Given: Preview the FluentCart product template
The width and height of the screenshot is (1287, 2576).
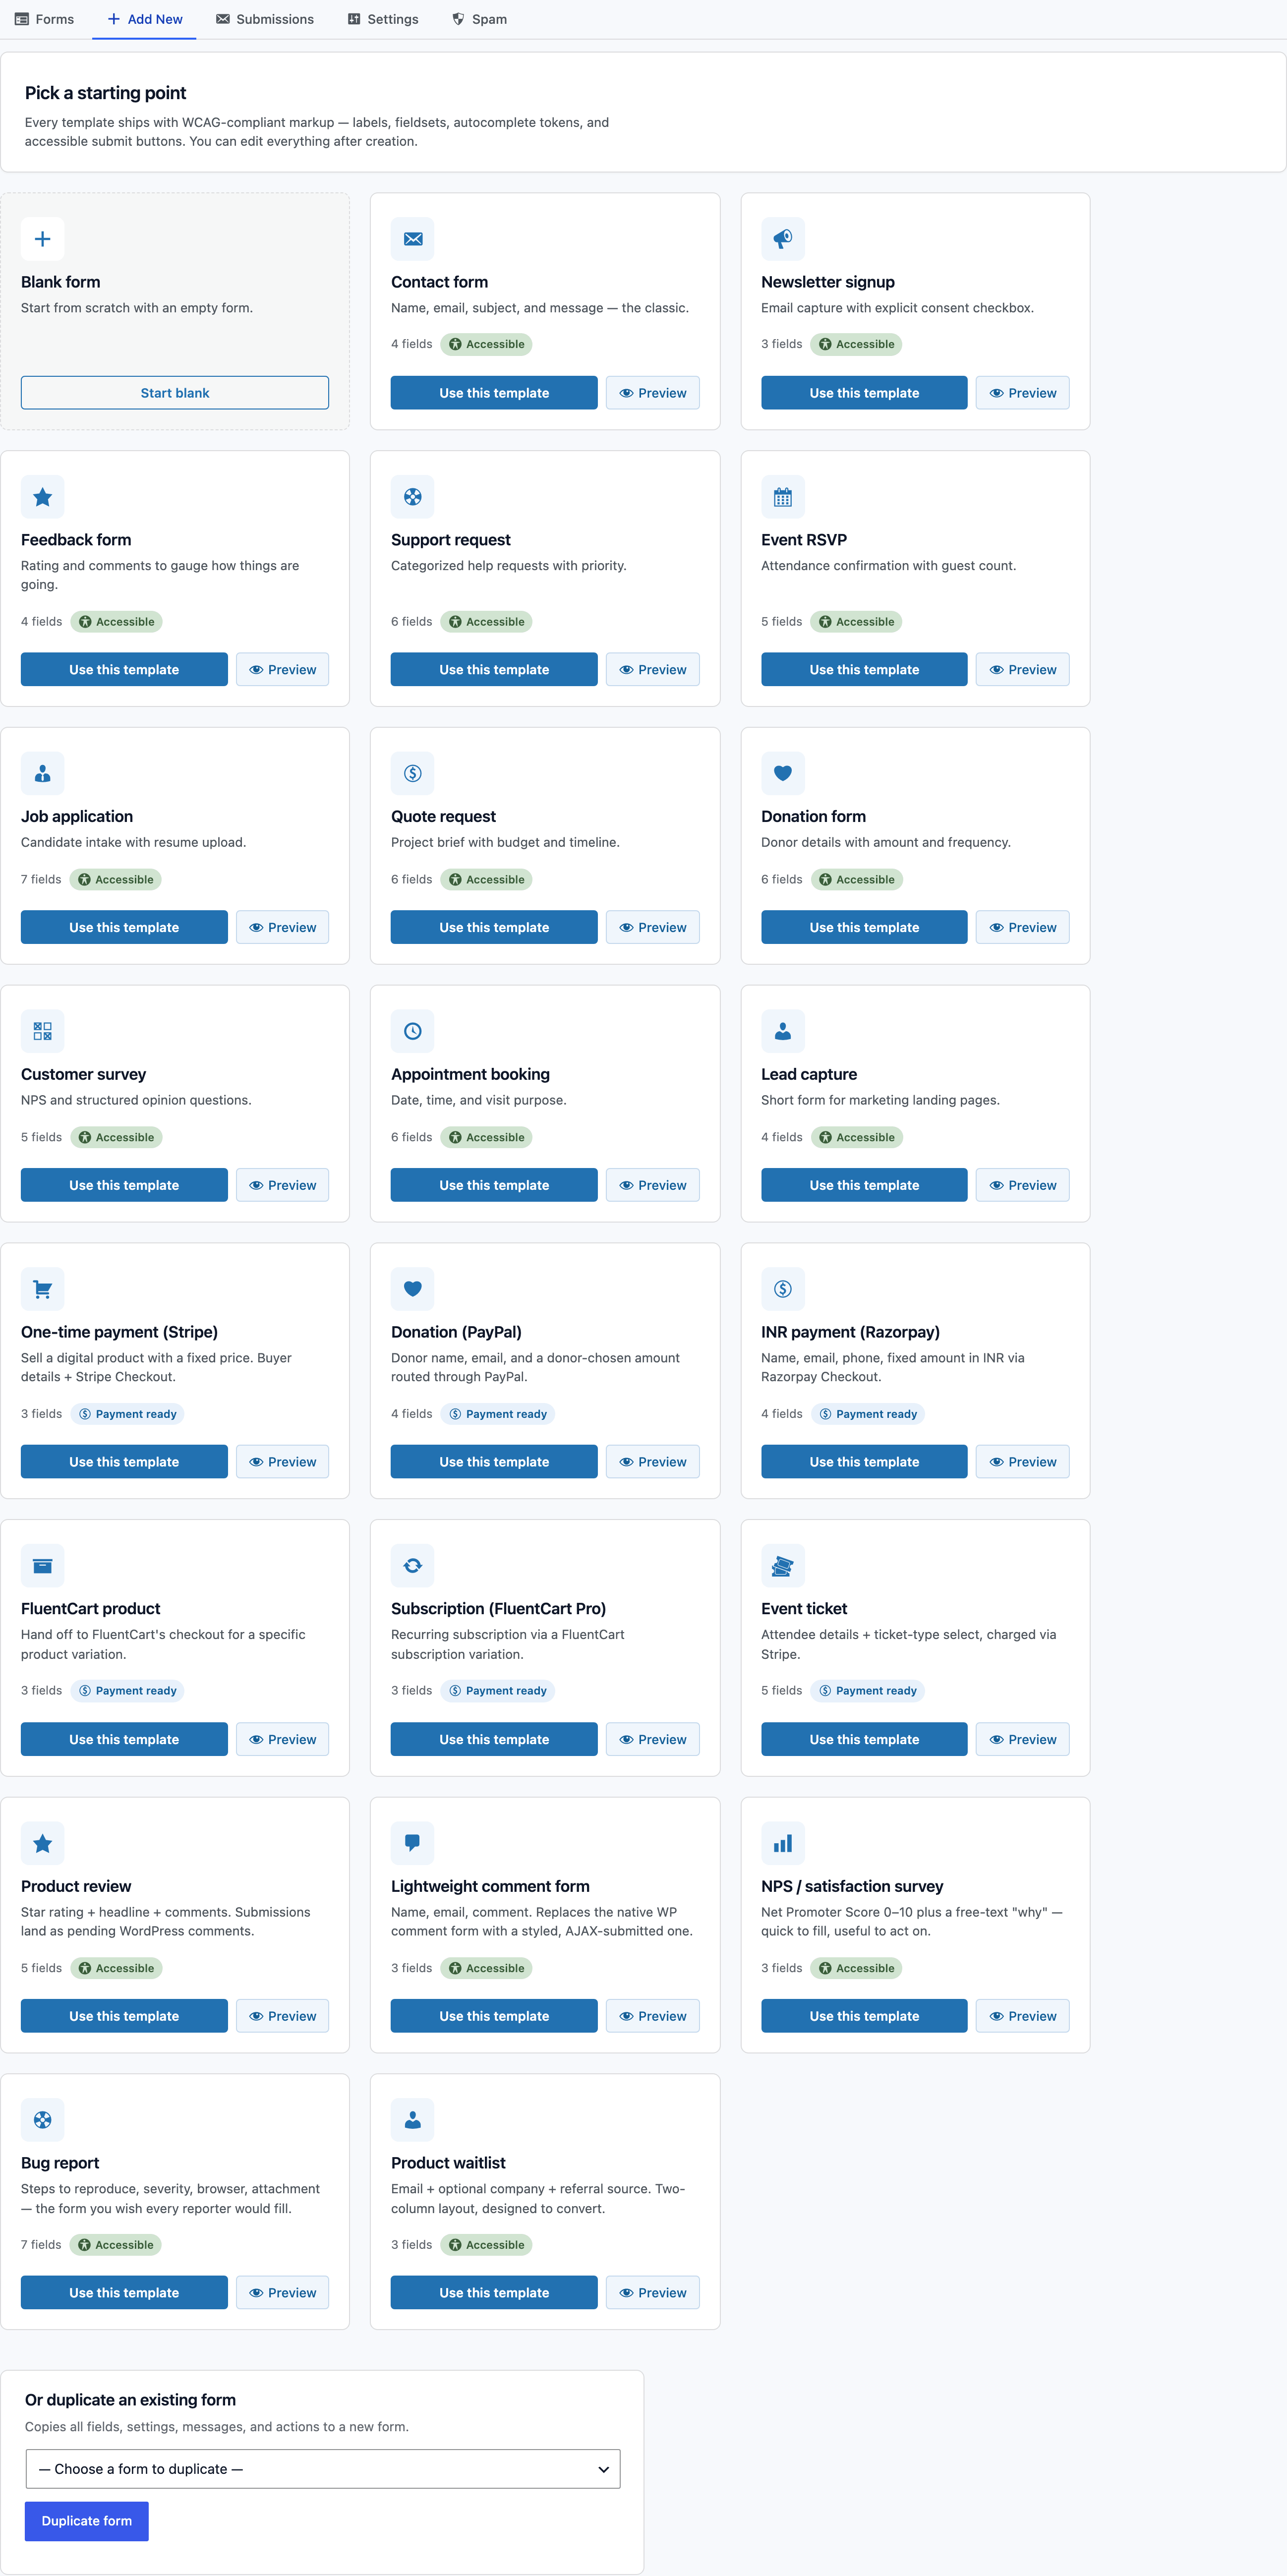Looking at the screenshot, I should pos(282,1739).
